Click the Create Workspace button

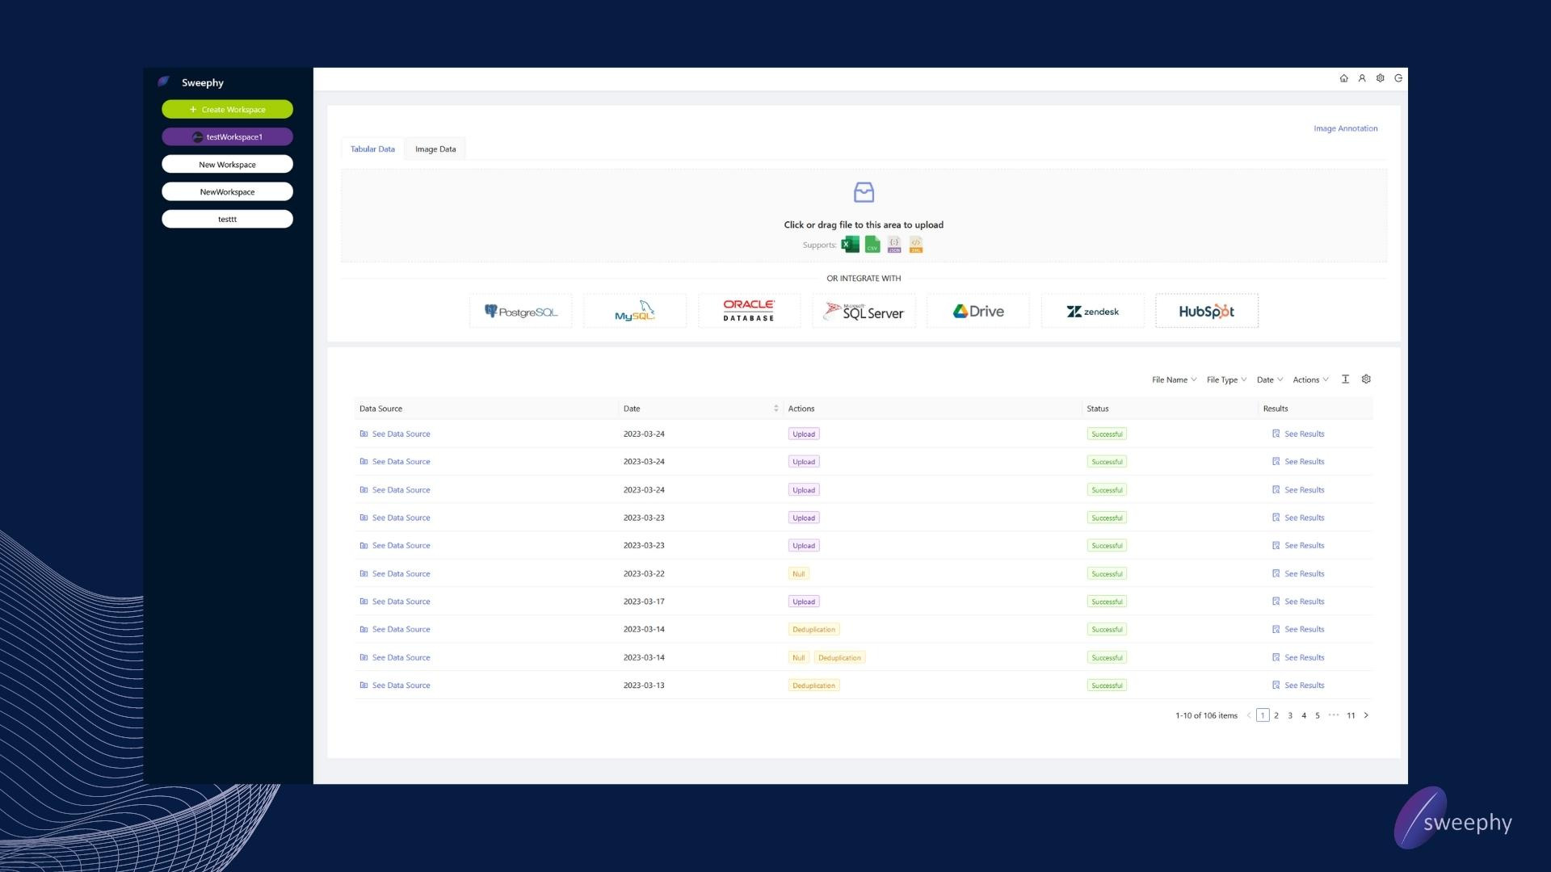(227, 110)
